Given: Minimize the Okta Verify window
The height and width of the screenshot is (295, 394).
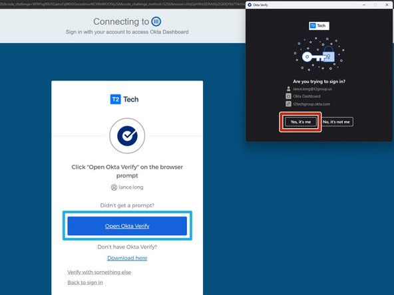Looking at the screenshot, I should (364, 5).
